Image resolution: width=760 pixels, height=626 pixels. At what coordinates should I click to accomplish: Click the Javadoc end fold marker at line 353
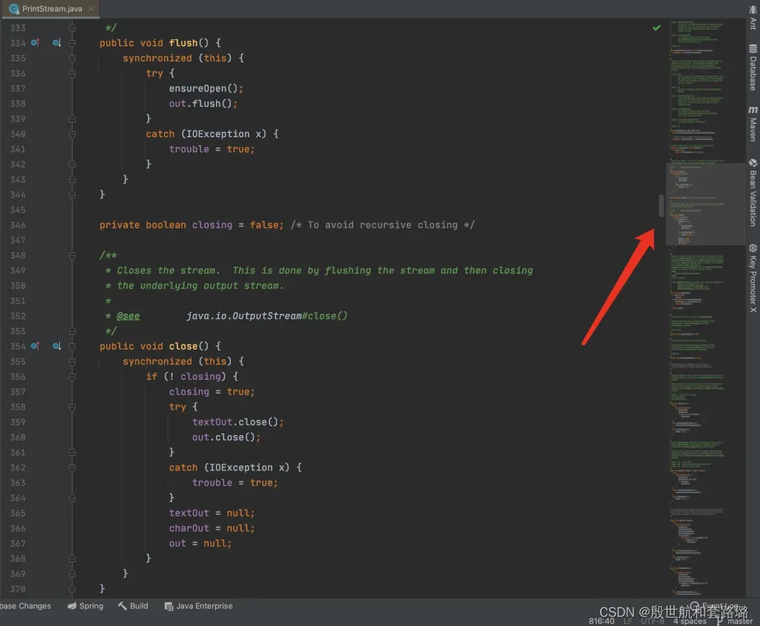(x=72, y=331)
